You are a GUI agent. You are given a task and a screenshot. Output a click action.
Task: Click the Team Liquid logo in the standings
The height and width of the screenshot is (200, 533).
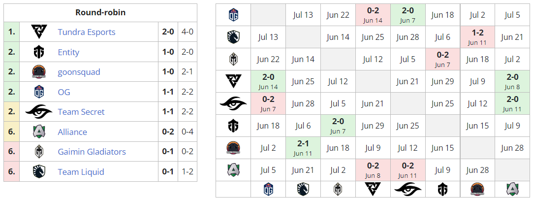[x=39, y=172]
